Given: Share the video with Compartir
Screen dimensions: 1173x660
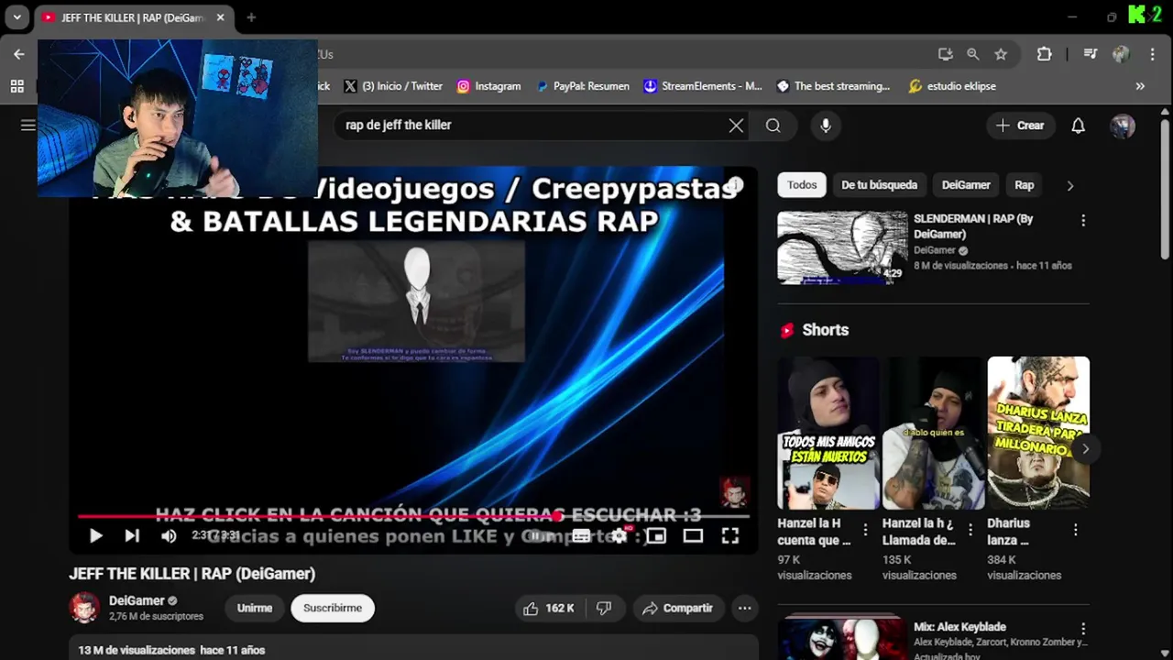Looking at the screenshot, I should point(677,608).
